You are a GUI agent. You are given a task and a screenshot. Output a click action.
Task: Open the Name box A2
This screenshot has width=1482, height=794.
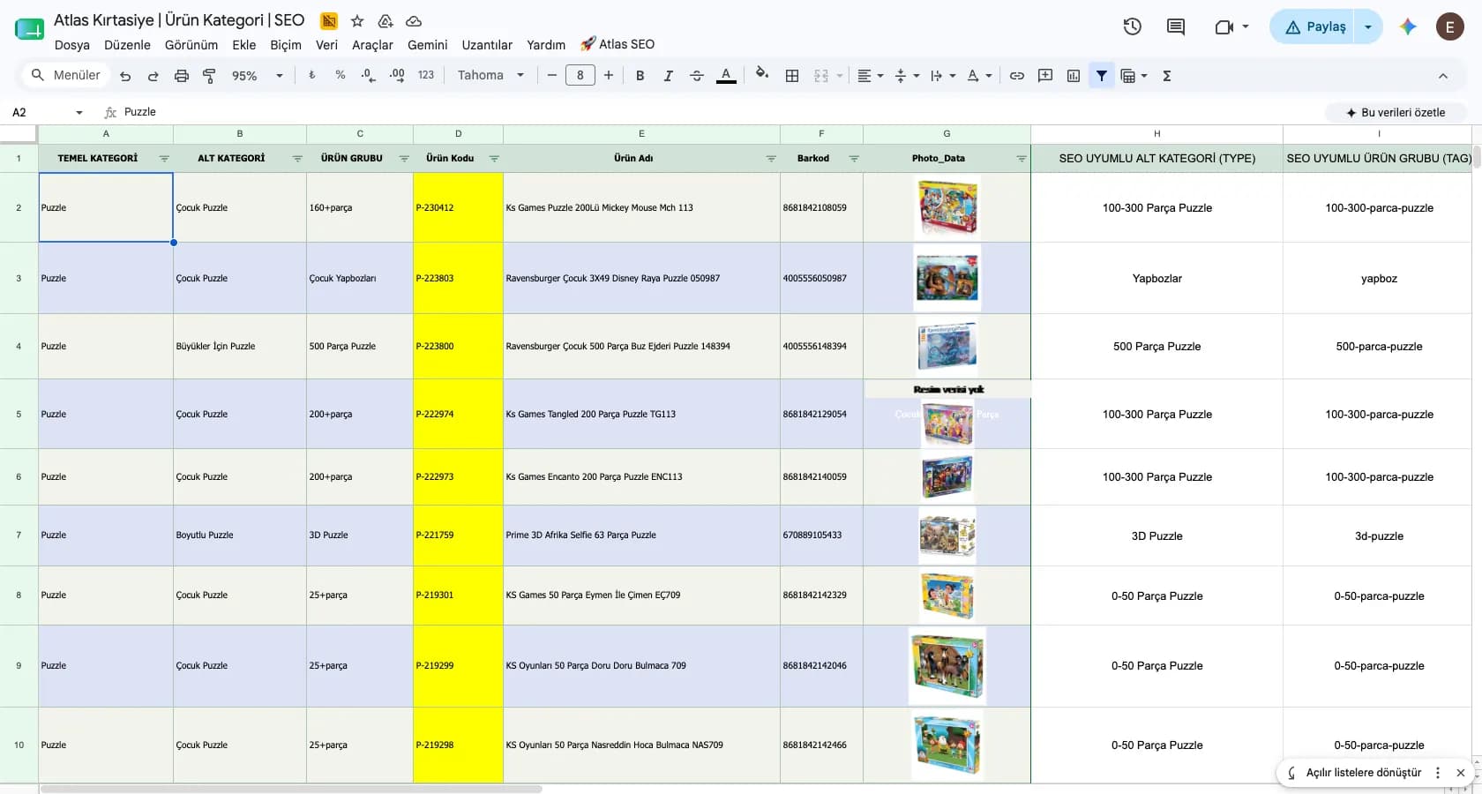pyautogui.click(x=46, y=112)
